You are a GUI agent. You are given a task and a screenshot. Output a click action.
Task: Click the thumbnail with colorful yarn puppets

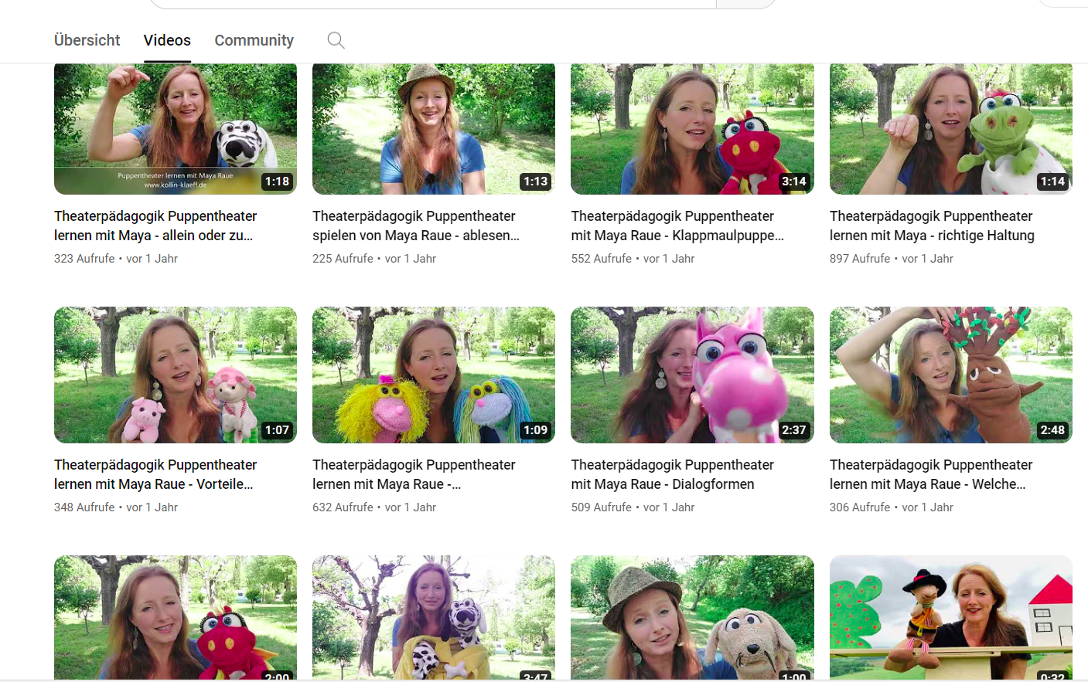[433, 375]
